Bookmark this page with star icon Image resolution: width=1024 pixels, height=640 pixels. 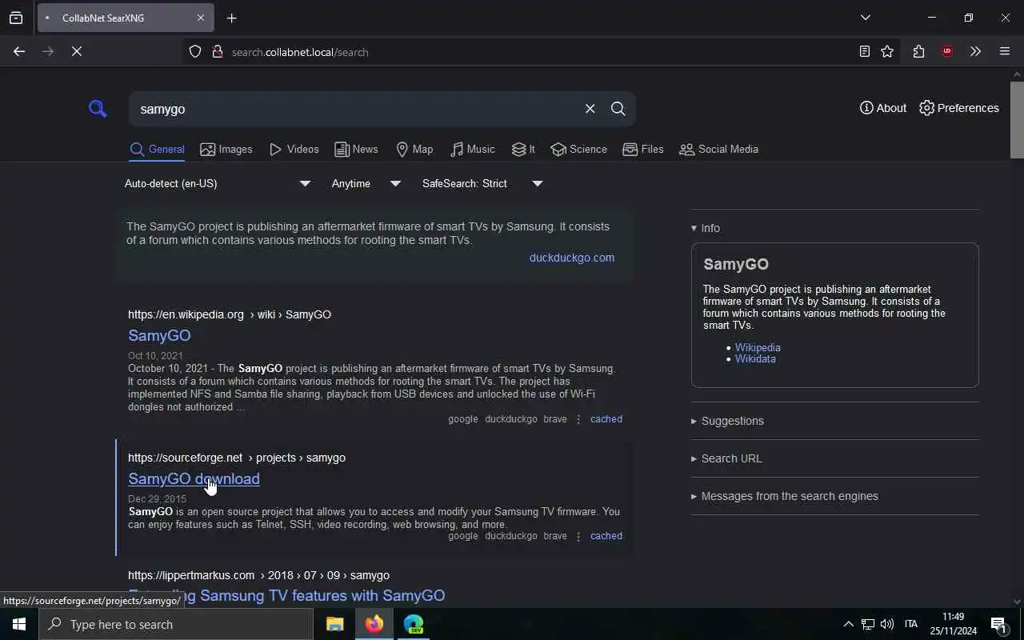887,52
